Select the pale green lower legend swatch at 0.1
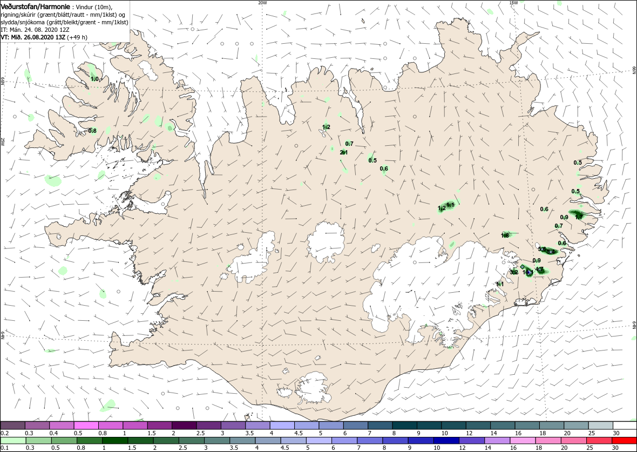 point(13,441)
